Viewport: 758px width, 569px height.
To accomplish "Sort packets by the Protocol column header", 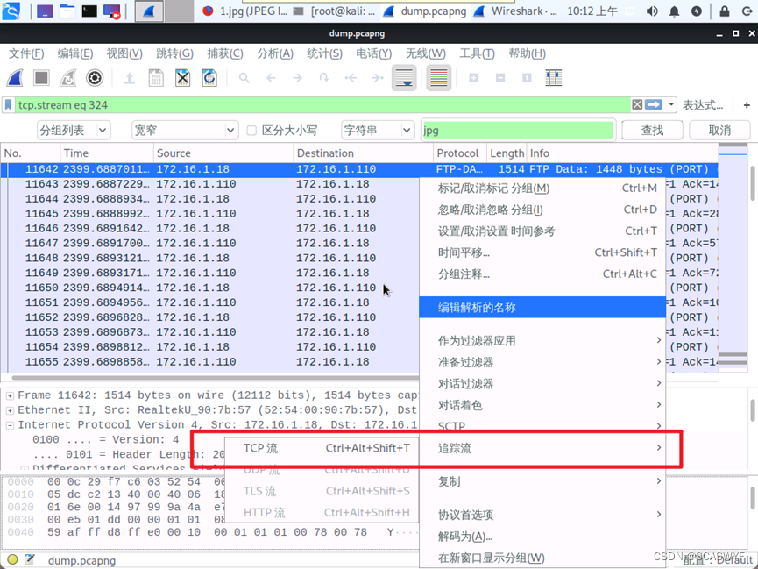I will (460, 153).
